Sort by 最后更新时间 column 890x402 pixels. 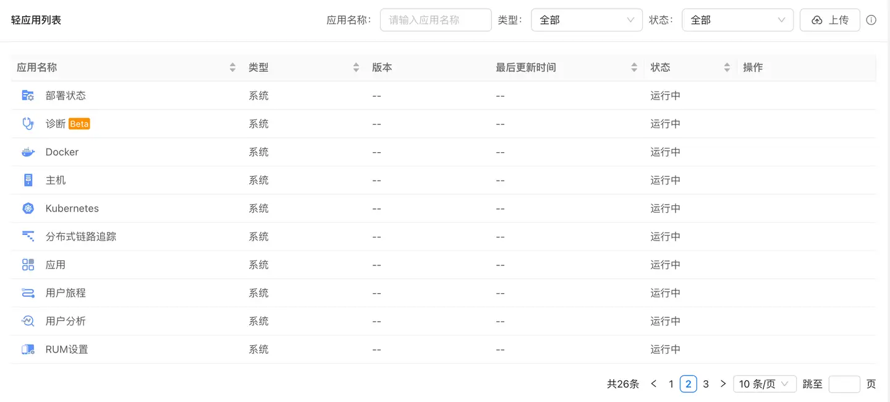[634, 67]
